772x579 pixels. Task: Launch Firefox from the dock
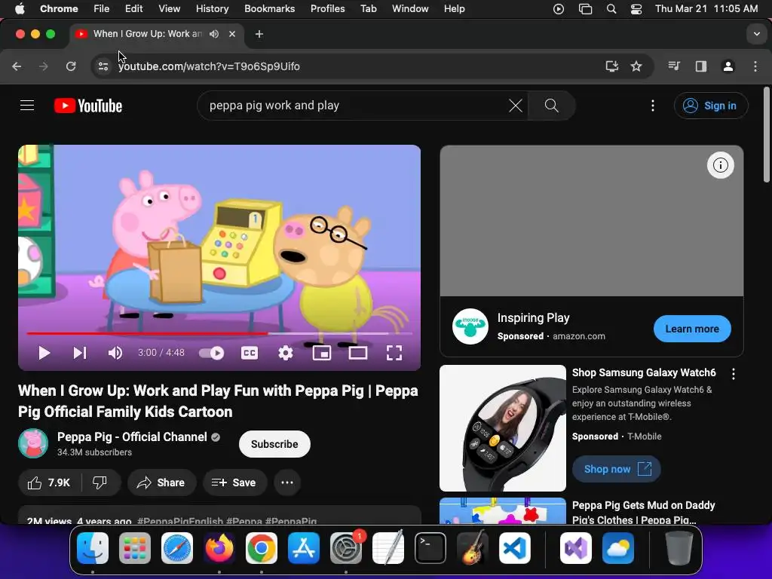pyautogui.click(x=219, y=548)
